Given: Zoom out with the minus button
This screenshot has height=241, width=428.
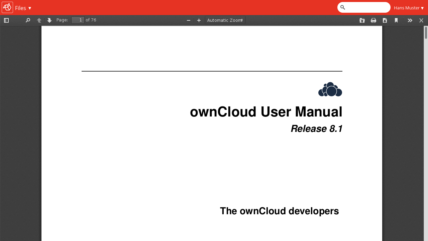Looking at the screenshot, I should click(189, 20).
